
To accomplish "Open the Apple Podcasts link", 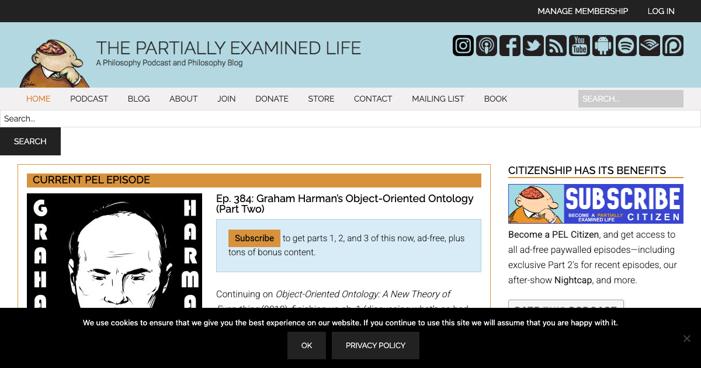I will [486, 46].
